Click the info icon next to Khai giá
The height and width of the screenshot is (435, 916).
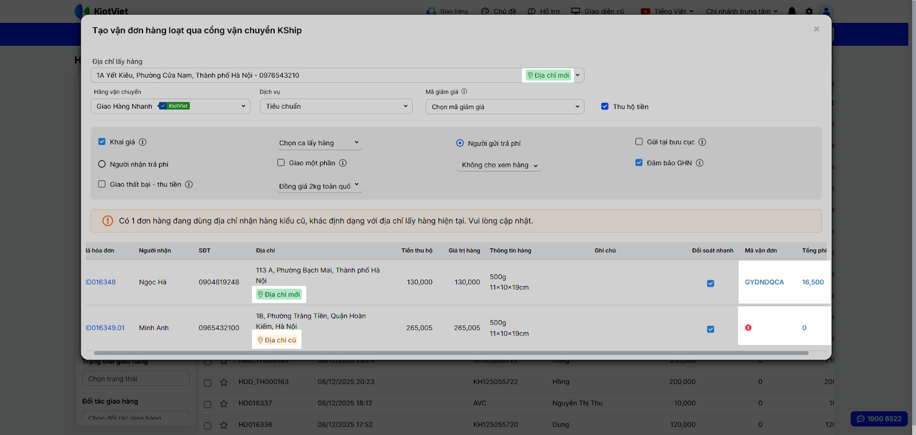[143, 142]
